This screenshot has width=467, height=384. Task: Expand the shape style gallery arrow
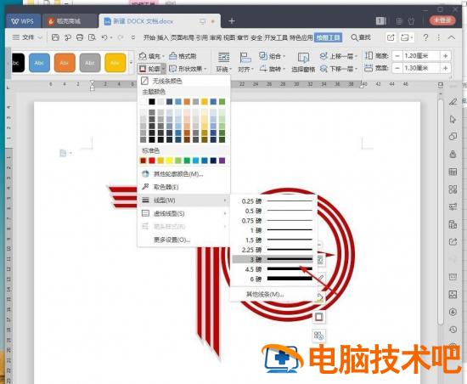[x=131, y=63]
